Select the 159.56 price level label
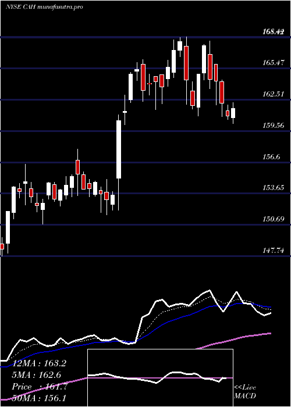 pyautogui.click(x=273, y=126)
